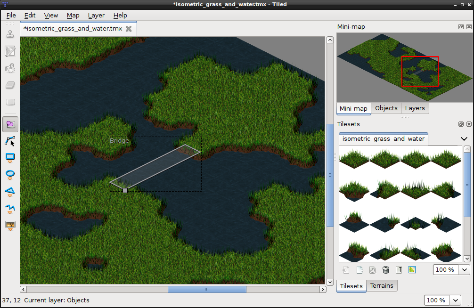Toggle floating for the Mini-map dock
Viewport: 474px width, 308px height.
click(x=461, y=27)
